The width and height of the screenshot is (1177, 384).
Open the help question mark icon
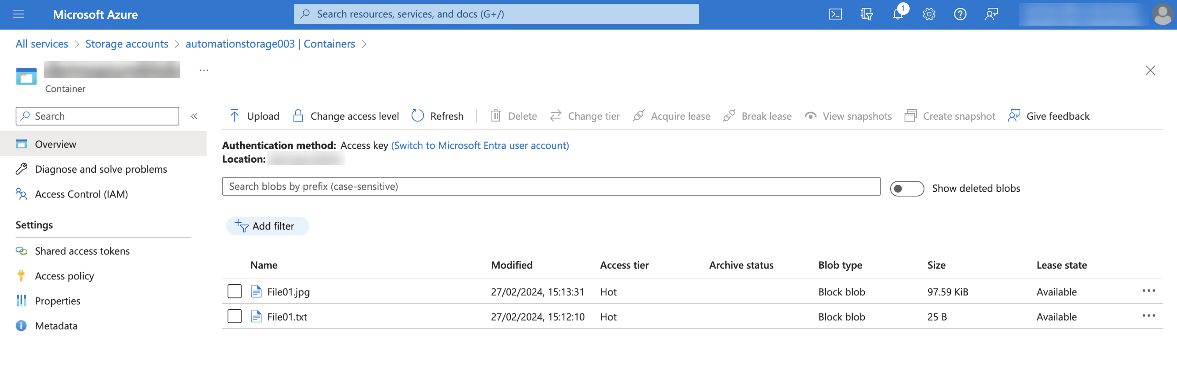click(960, 14)
